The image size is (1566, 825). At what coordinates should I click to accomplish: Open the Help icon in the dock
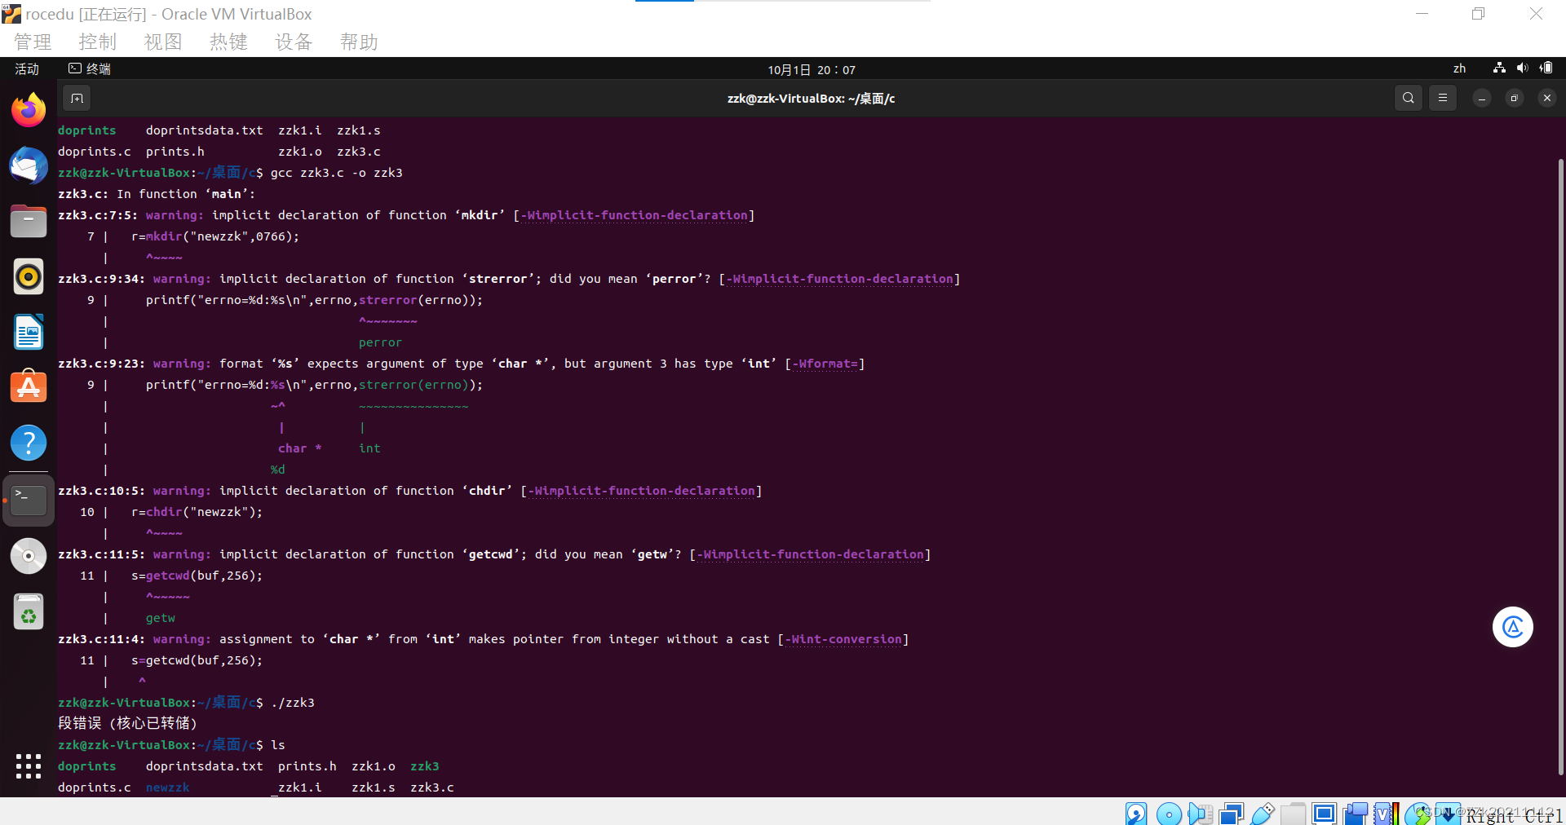coord(29,443)
